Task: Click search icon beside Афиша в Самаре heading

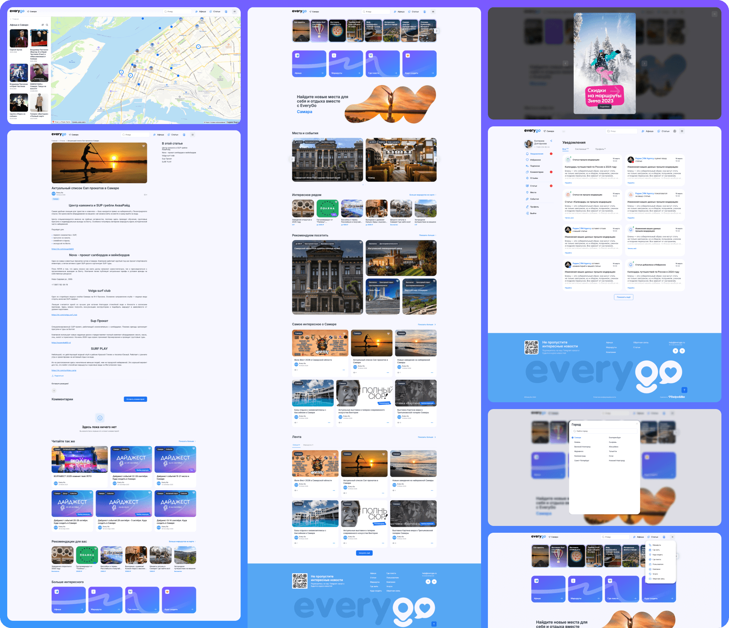Action: click(47, 25)
